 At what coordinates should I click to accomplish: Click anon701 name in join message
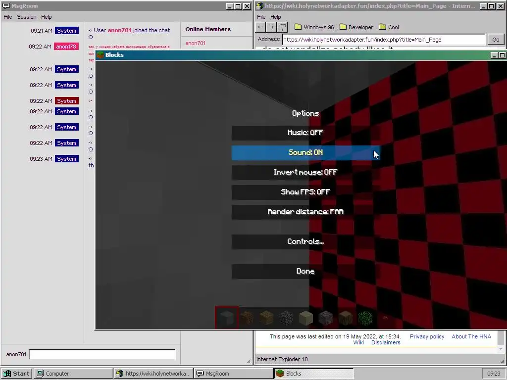click(119, 30)
